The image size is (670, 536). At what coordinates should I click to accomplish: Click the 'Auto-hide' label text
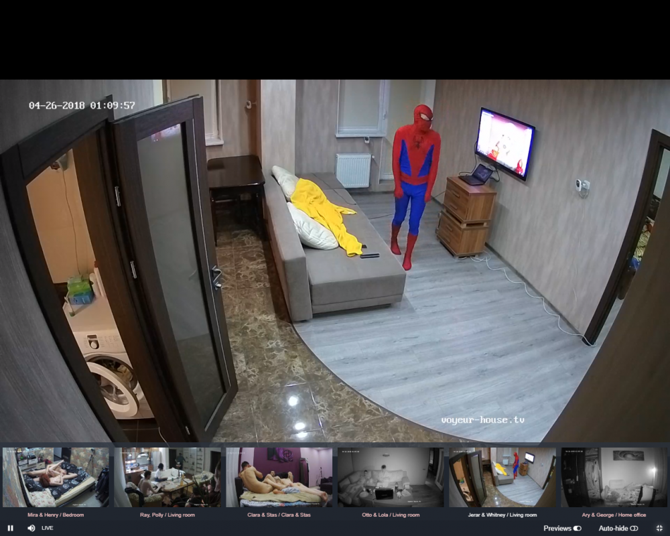pyautogui.click(x=613, y=528)
